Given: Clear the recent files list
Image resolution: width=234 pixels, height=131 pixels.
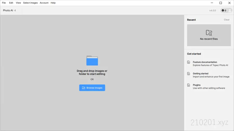Looking at the screenshot, I should tap(226, 20).
